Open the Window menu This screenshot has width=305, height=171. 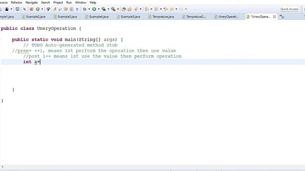81,2
